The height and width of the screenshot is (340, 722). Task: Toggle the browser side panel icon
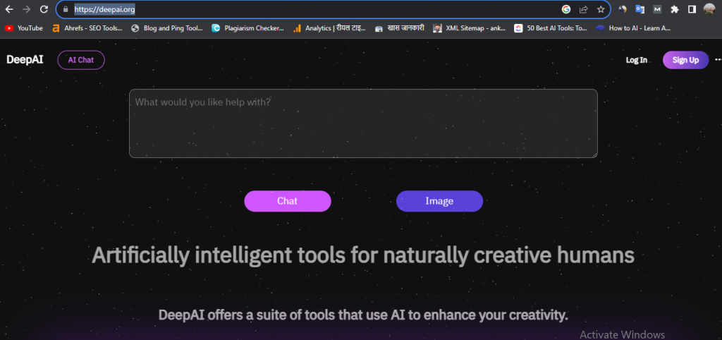(x=692, y=10)
